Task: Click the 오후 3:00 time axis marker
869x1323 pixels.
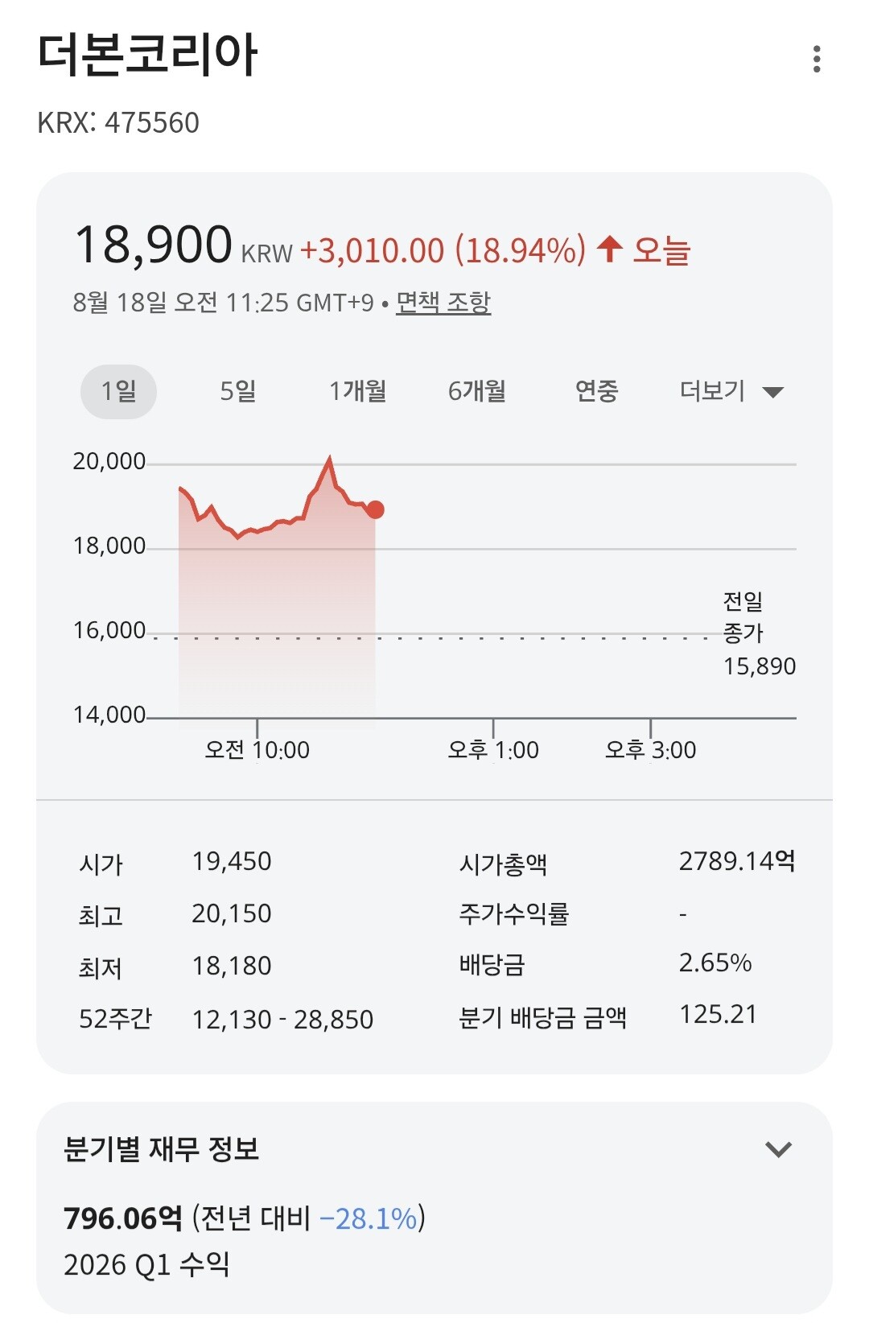Action: tap(650, 750)
